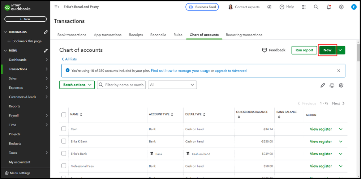
Task: Open the Reconcile tab
Action: [x=158, y=35]
